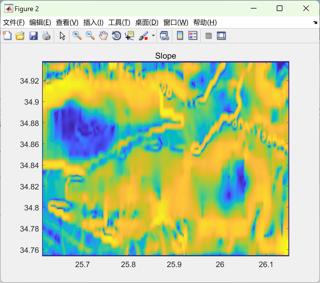Click x-axis label 26
The width and height of the screenshot is (320, 283).
220,265
